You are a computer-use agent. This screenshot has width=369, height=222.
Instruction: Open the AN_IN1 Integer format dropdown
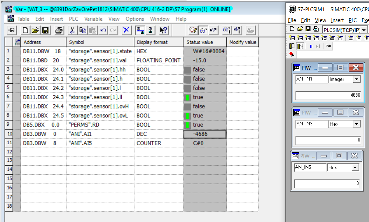[356, 79]
